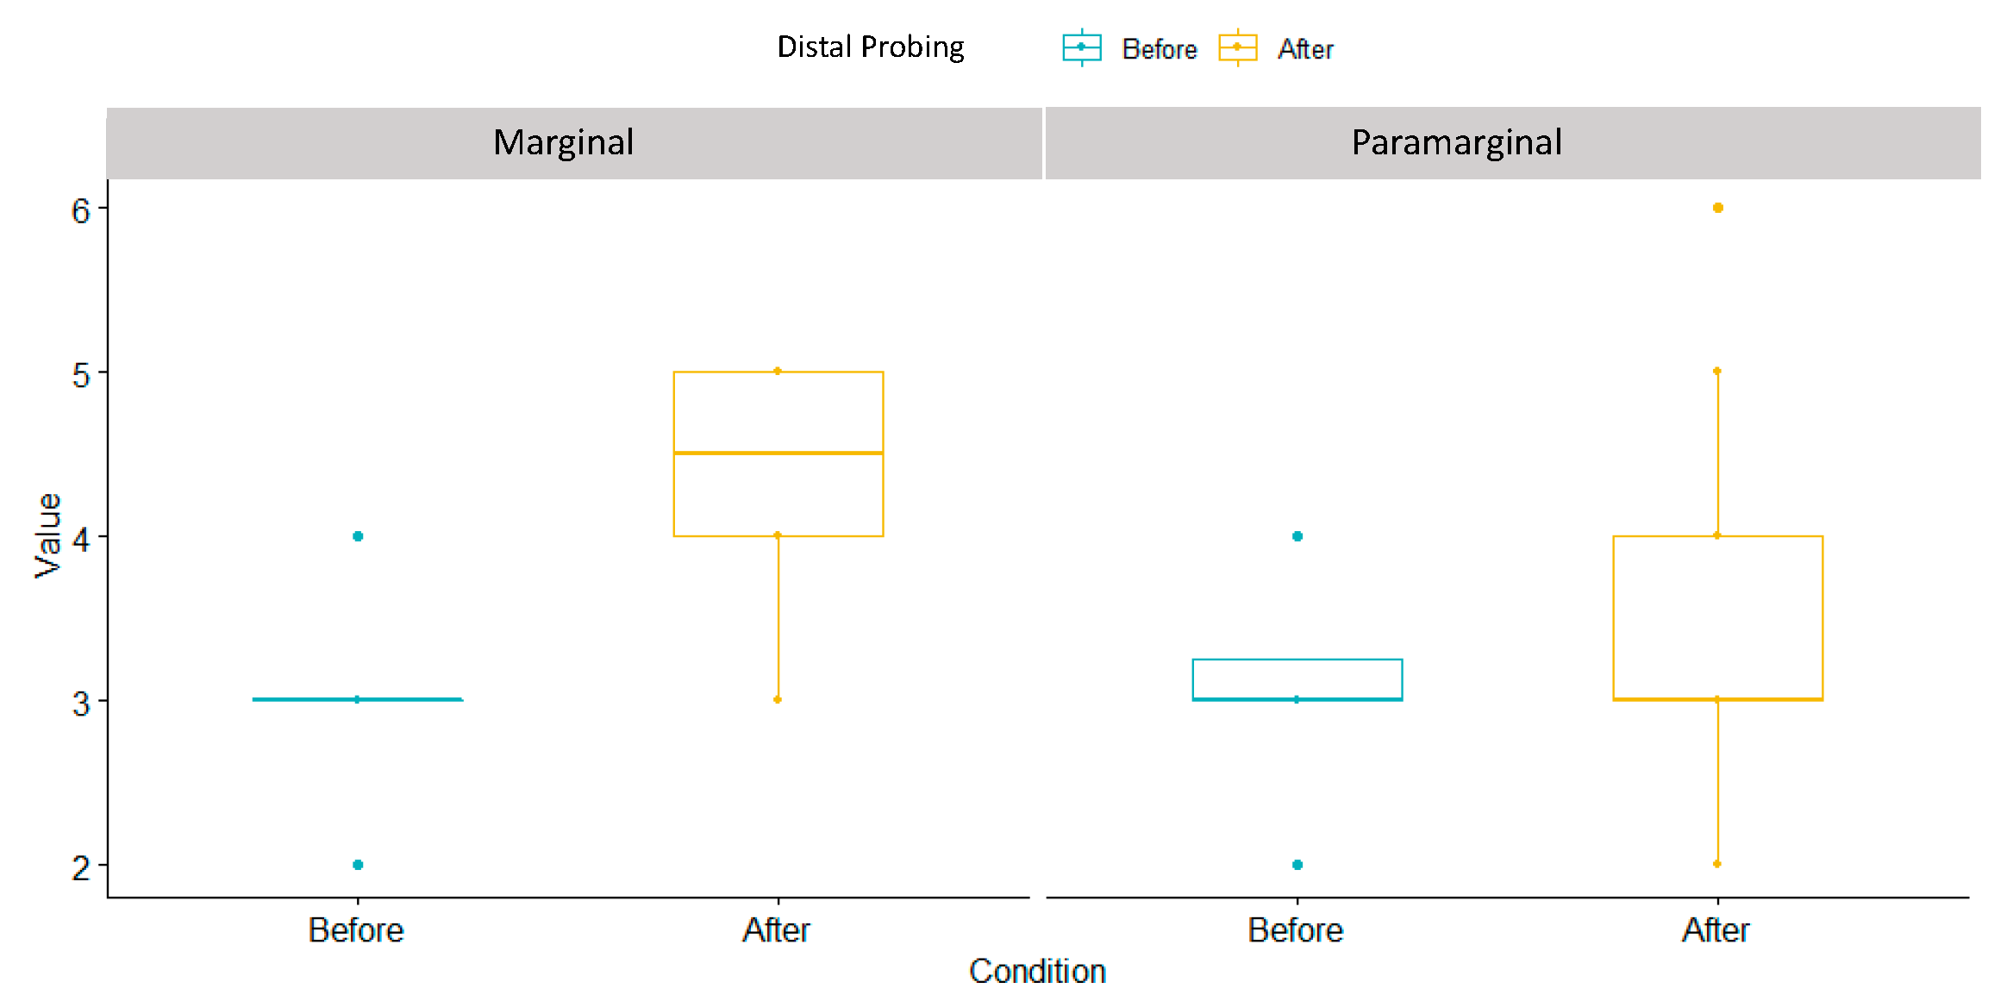This screenshot has height=1007, width=2013.
Task: Select the Paramarginal facet header strip
Action: tap(1512, 143)
